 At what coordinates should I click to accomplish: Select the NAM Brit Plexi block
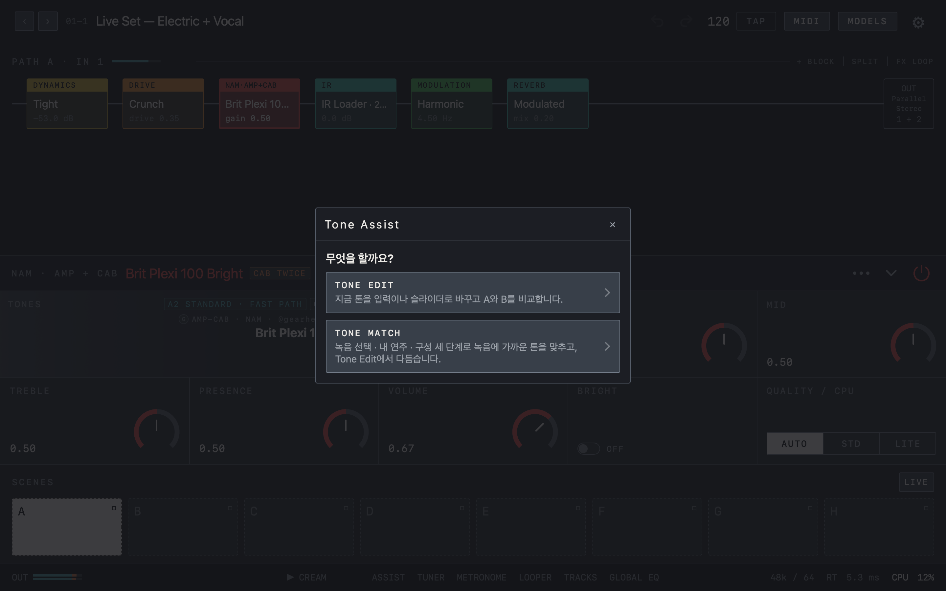pyautogui.click(x=259, y=103)
